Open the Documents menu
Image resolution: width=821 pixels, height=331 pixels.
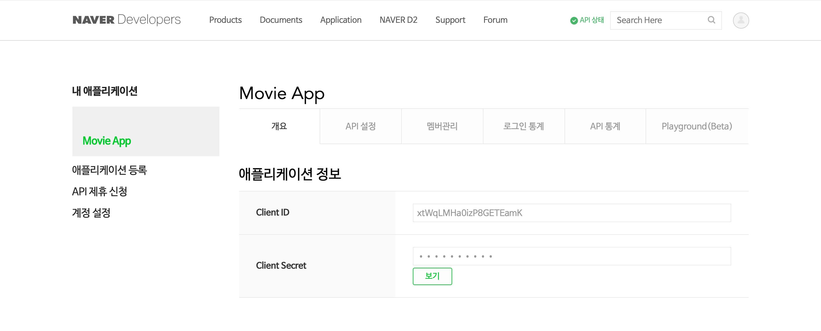281,20
